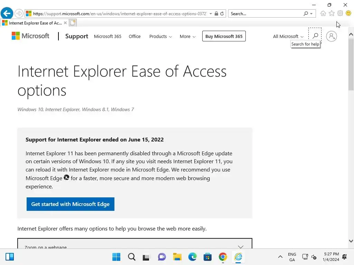
Task: Open Microsoft Edge from the taskbar
Action: pos(192,257)
